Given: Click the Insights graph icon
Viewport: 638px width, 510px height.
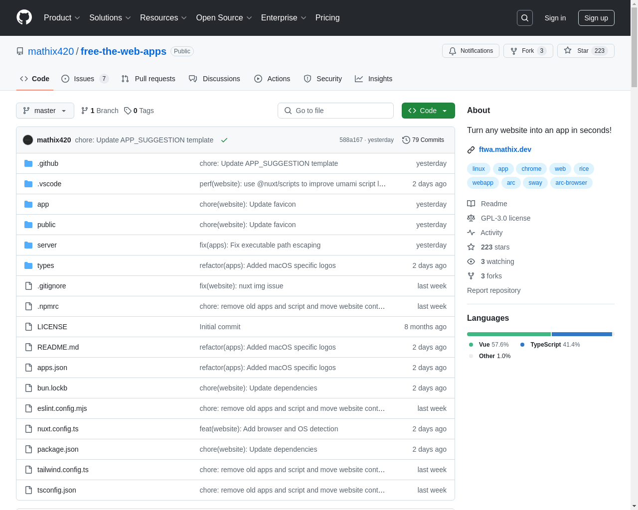Looking at the screenshot, I should [359, 79].
